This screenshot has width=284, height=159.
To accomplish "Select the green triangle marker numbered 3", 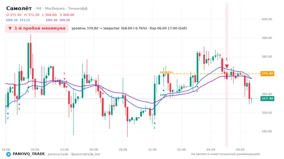I will (12, 87).
